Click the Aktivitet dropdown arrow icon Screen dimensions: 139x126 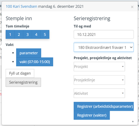tap(123, 93)
